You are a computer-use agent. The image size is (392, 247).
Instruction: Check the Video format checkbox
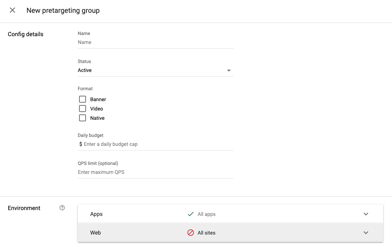(x=83, y=109)
